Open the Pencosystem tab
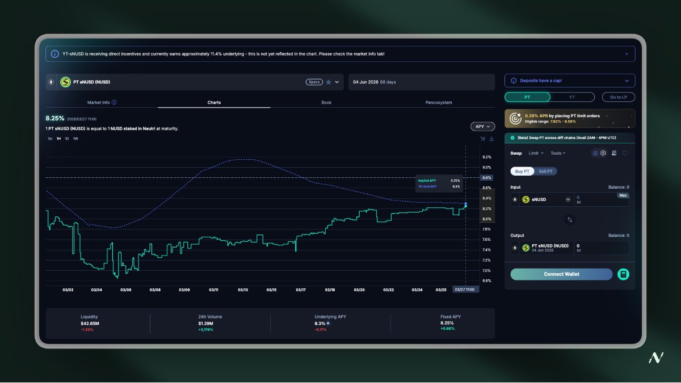 439,103
